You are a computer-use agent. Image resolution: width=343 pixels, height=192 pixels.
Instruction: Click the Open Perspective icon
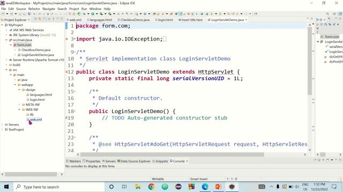pos(334,14)
